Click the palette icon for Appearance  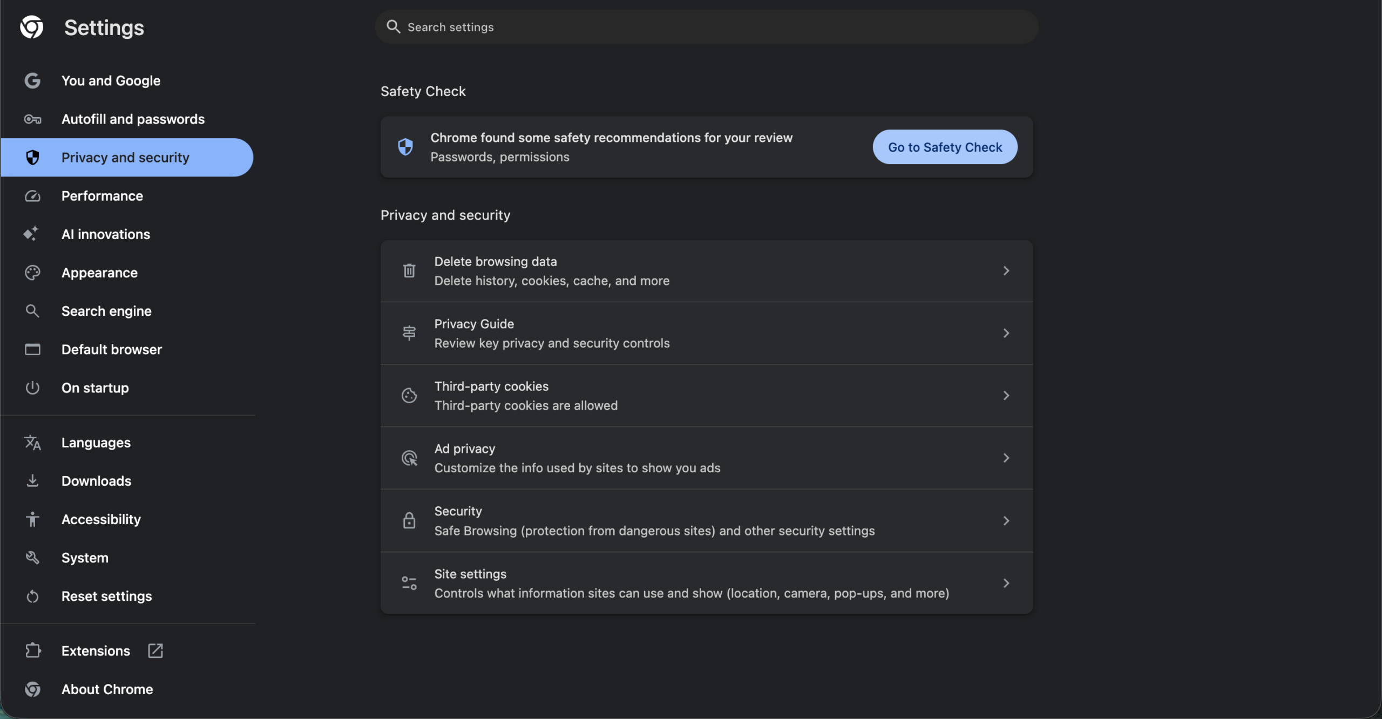coord(32,273)
